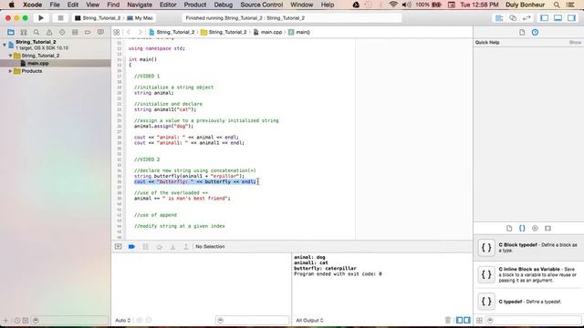Choose the My Mac run destination

(140, 18)
